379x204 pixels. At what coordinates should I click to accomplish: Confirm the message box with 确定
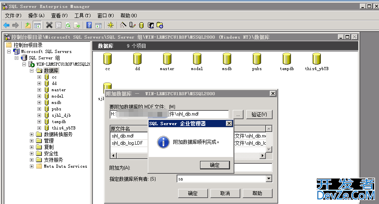coord(215,165)
